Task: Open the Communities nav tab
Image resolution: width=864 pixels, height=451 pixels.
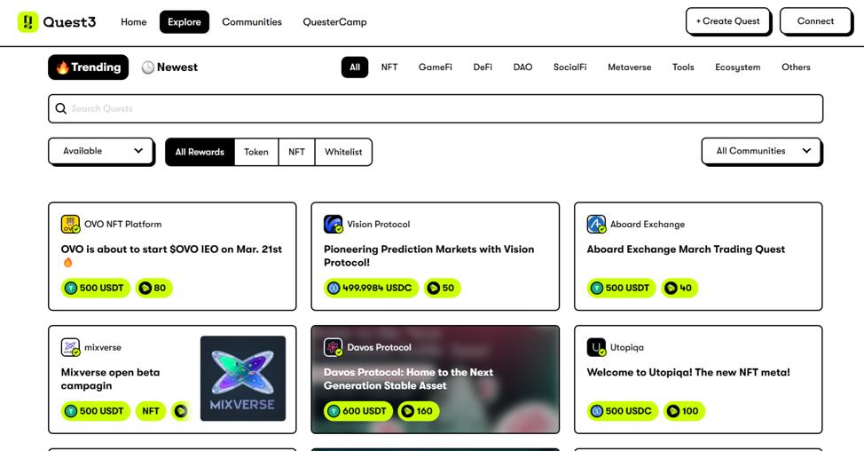Action: coord(252,22)
